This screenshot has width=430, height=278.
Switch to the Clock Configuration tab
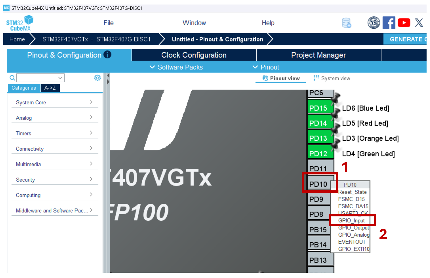point(194,55)
